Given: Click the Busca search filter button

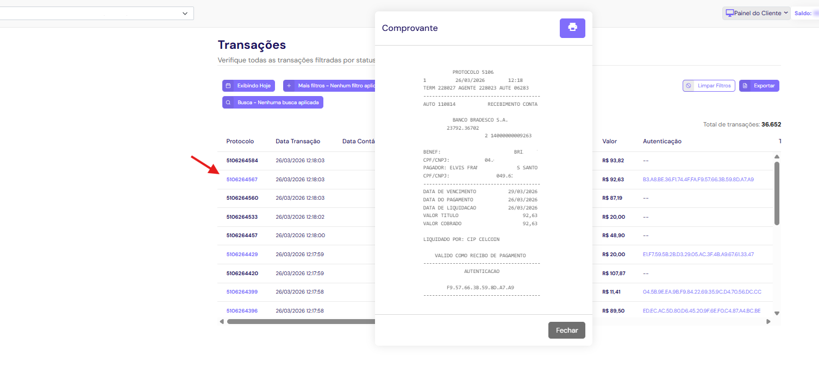Looking at the screenshot, I should point(273,102).
